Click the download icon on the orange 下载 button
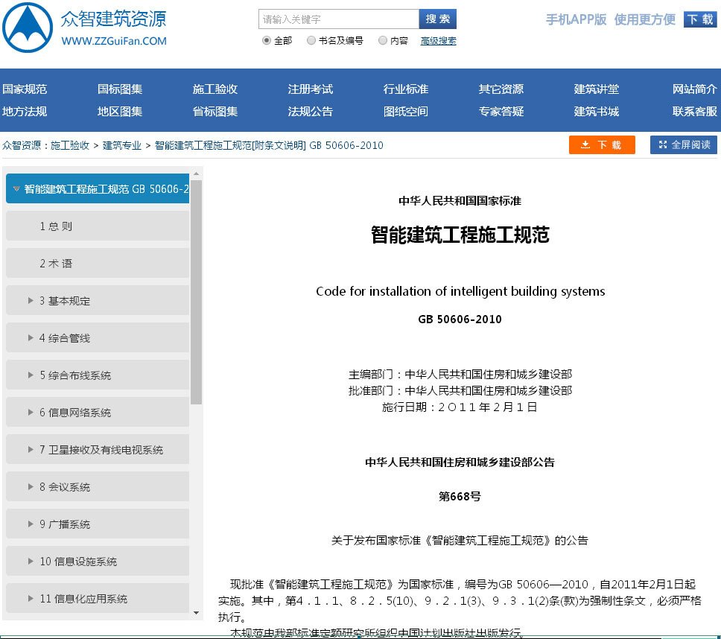The height and width of the screenshot is (639, 721). [x=585, y=145]
